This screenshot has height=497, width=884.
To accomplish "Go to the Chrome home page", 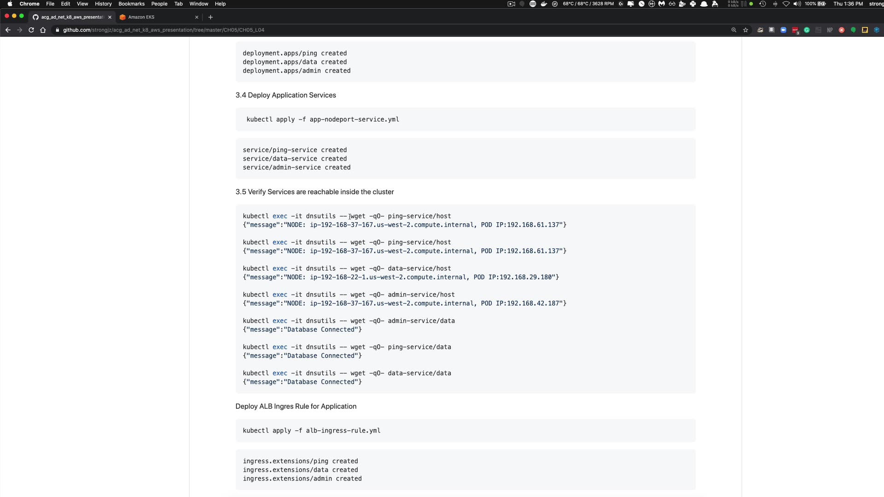I will click(x=43, y=30).
